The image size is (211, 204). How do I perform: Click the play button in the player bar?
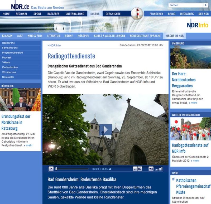click(x=51, y=169)
